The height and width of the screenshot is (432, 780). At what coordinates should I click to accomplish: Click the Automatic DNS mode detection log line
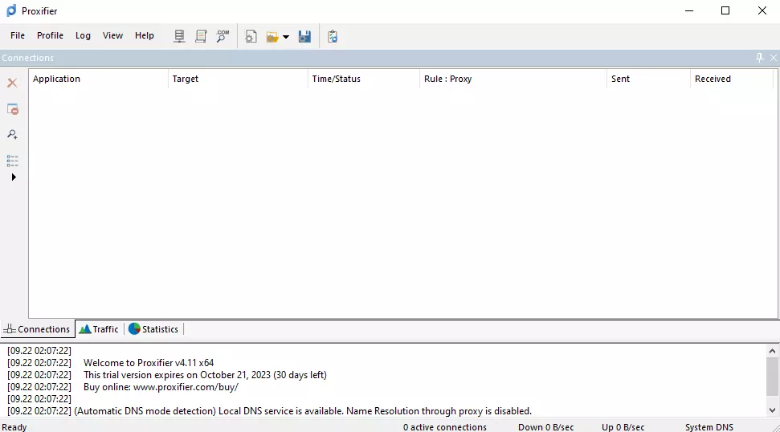pyautogui.click(x=303, y=411)
